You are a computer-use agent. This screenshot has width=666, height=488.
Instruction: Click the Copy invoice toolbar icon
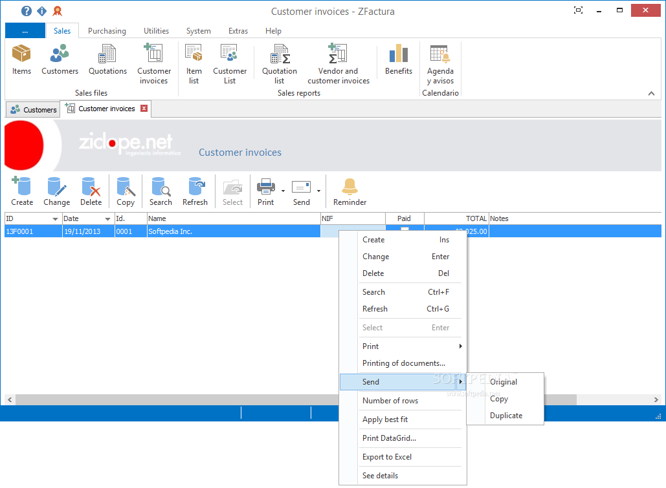coord(126,191)
